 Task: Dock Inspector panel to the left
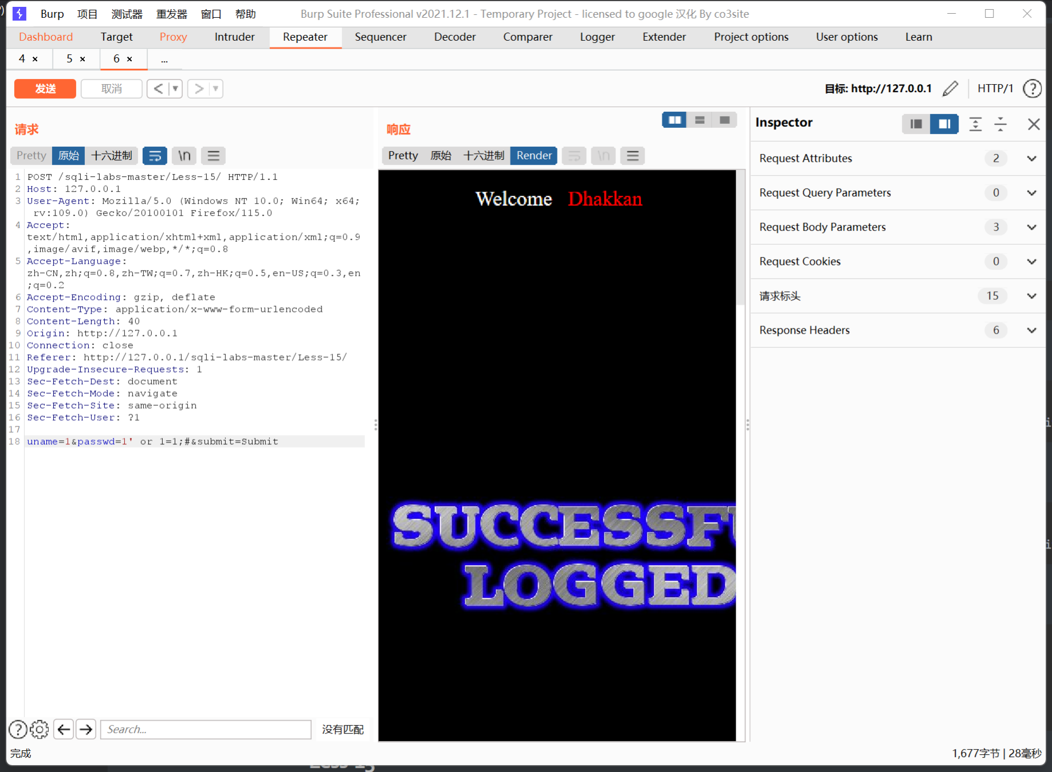click(916, 124)
